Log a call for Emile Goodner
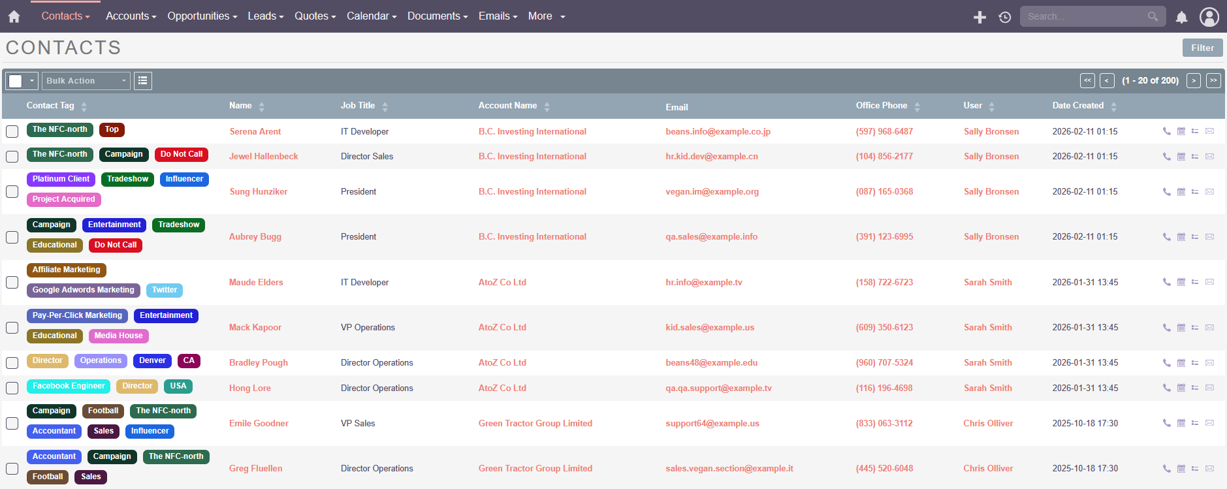 tap(1166, 424)
